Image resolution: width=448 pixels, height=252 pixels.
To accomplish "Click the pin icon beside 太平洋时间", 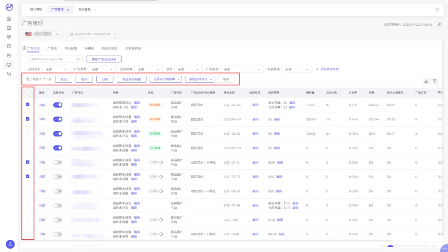I will point(439,24).
